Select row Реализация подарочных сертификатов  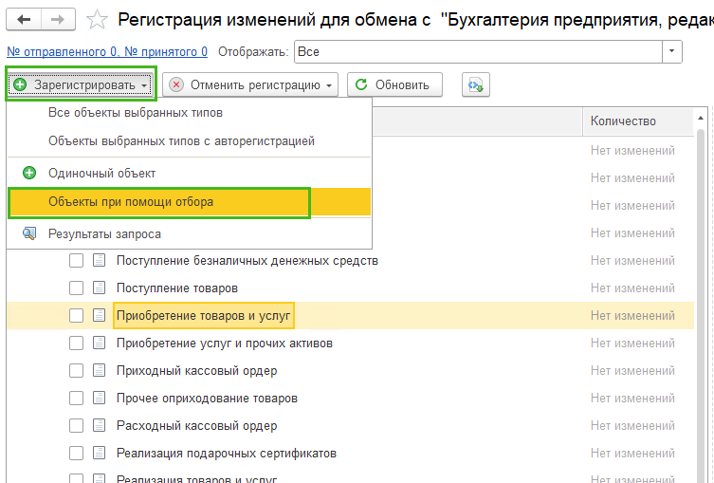351,453
